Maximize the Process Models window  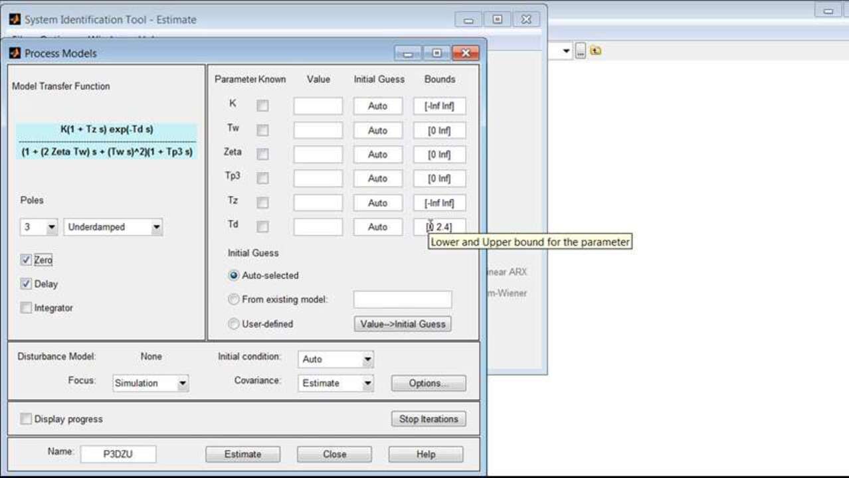436,53
